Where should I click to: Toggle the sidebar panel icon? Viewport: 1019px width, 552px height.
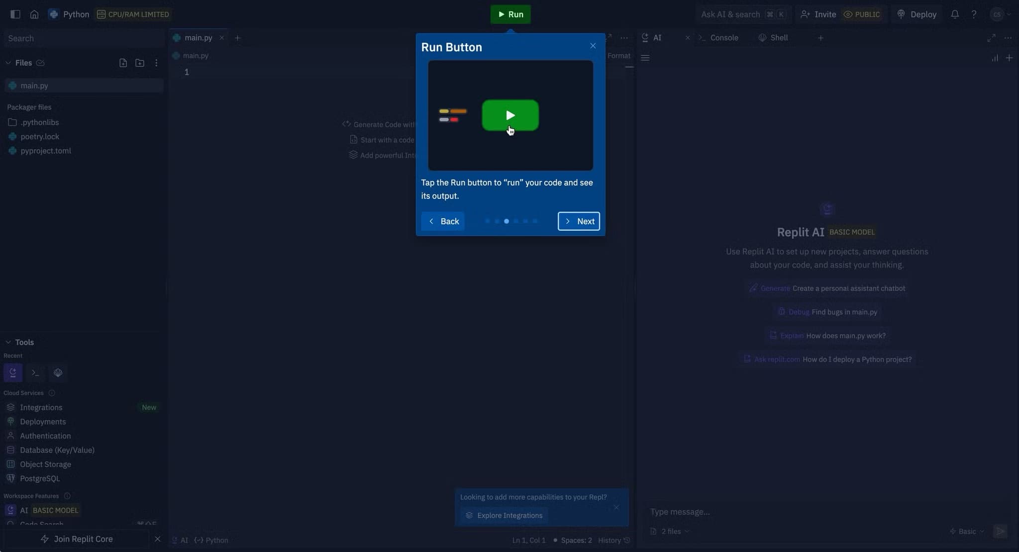pos(15,14)
